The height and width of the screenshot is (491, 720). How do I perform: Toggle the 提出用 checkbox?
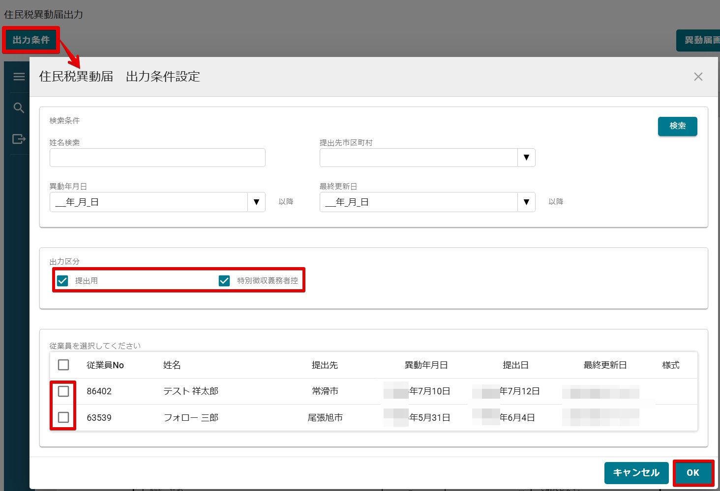point(62,280)
